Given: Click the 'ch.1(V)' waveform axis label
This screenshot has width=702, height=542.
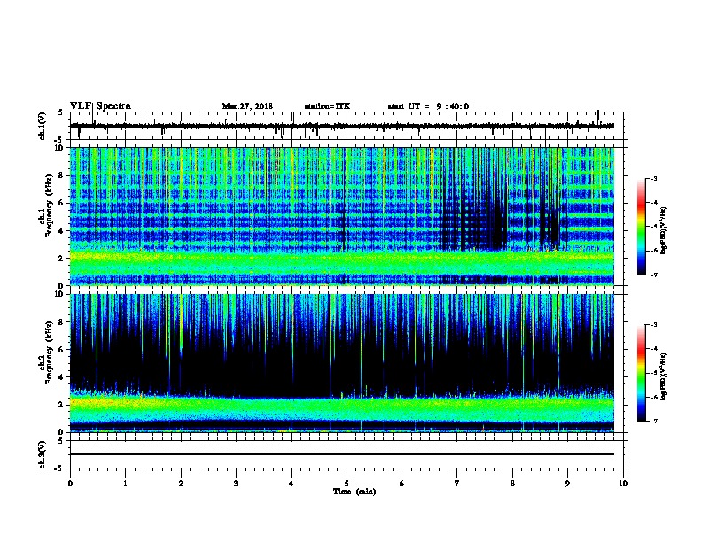Looking at the screenshot, I should [43, 126].
